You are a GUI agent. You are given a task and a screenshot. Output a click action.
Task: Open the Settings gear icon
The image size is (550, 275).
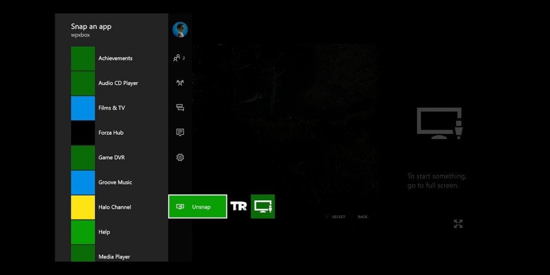180,157
